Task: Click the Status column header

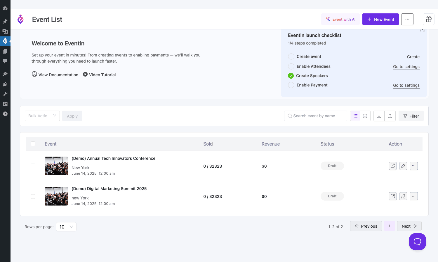Action: (x=327, y=144)
